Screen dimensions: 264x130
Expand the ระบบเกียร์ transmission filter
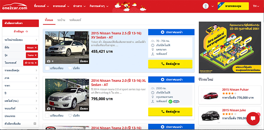[x=20, y=109]
